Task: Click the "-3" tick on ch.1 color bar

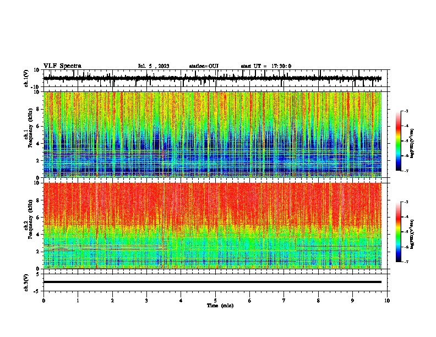Action: (x=406, y=111)
